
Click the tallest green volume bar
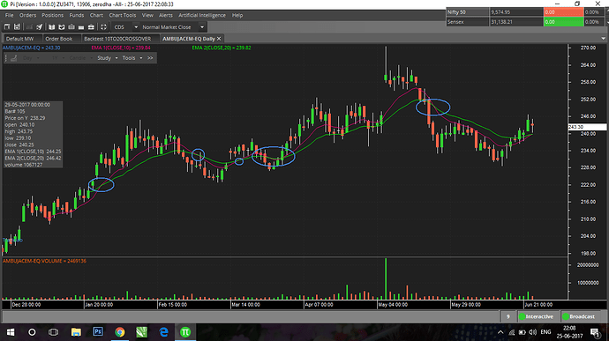click(x=386, y=278)
